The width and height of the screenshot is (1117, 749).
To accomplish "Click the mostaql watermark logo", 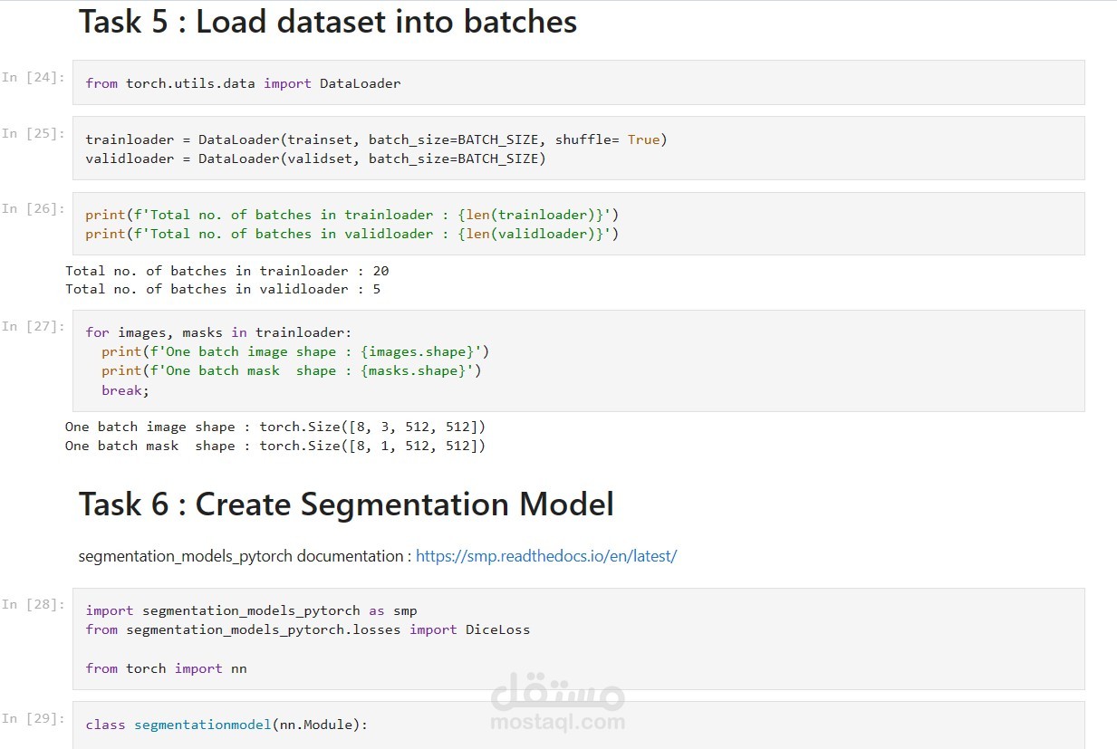I will pyautogui.click(x=557, y=703).
